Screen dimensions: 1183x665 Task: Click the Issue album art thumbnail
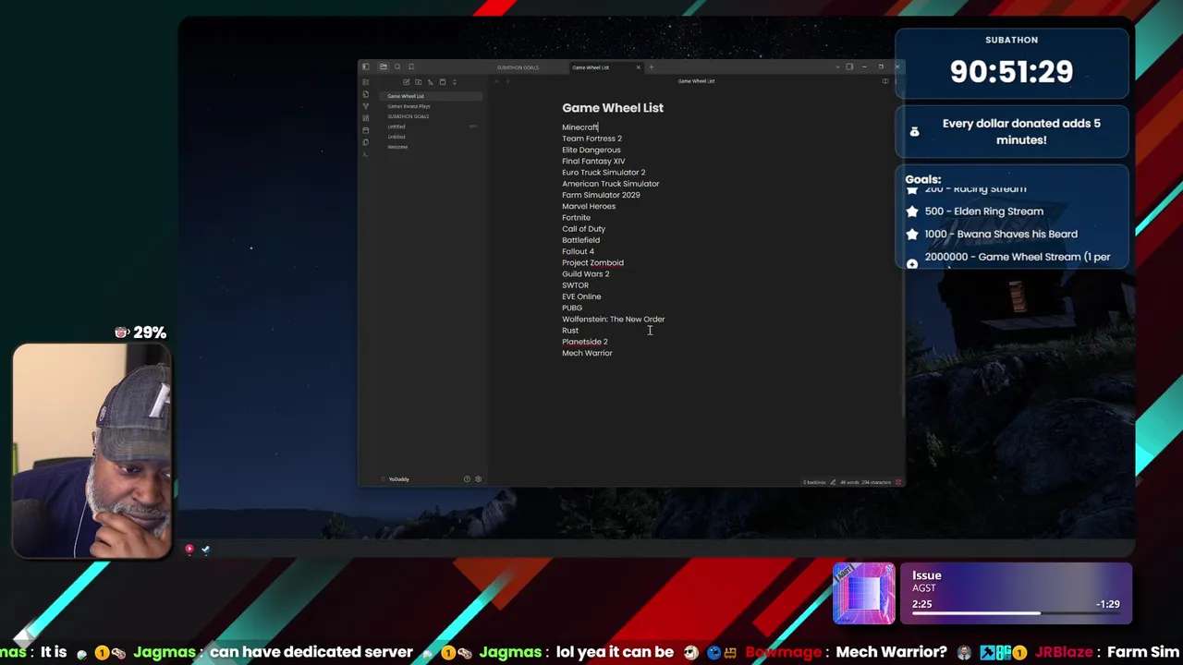[x=864, y=594]
